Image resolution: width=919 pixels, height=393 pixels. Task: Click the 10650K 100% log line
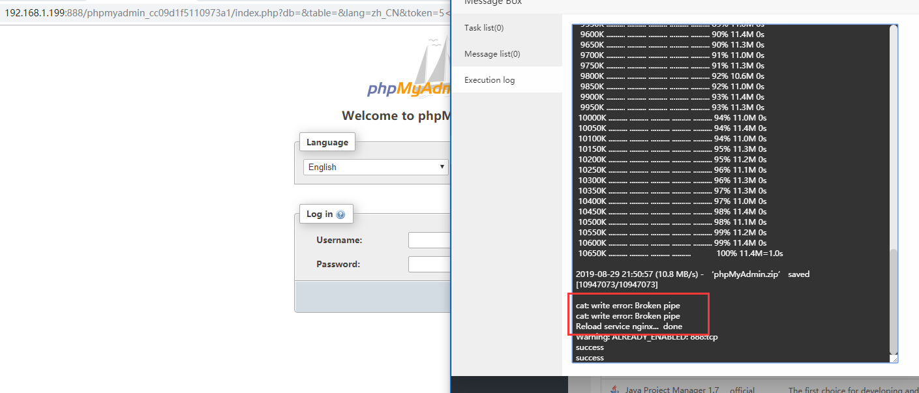click(x=680, y=254)
